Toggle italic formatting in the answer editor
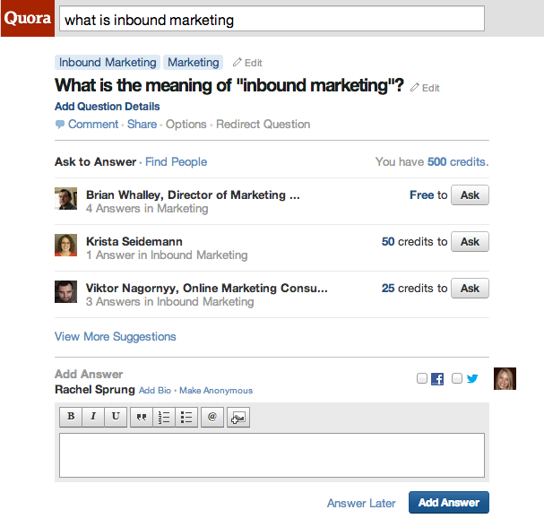The image size is (544, 527). (92, 417)
